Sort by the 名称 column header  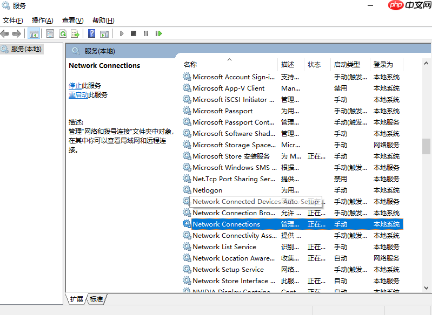pyautogui.click(x=230, y=65)
